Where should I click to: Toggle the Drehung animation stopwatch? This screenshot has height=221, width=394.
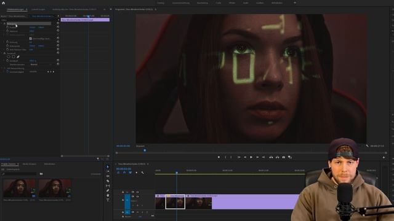[x=7, y=42]
